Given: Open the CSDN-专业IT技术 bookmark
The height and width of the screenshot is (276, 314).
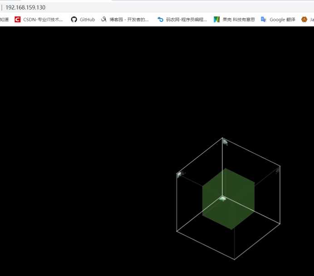Looking at the screenshot, I should [x=43, y=20].
